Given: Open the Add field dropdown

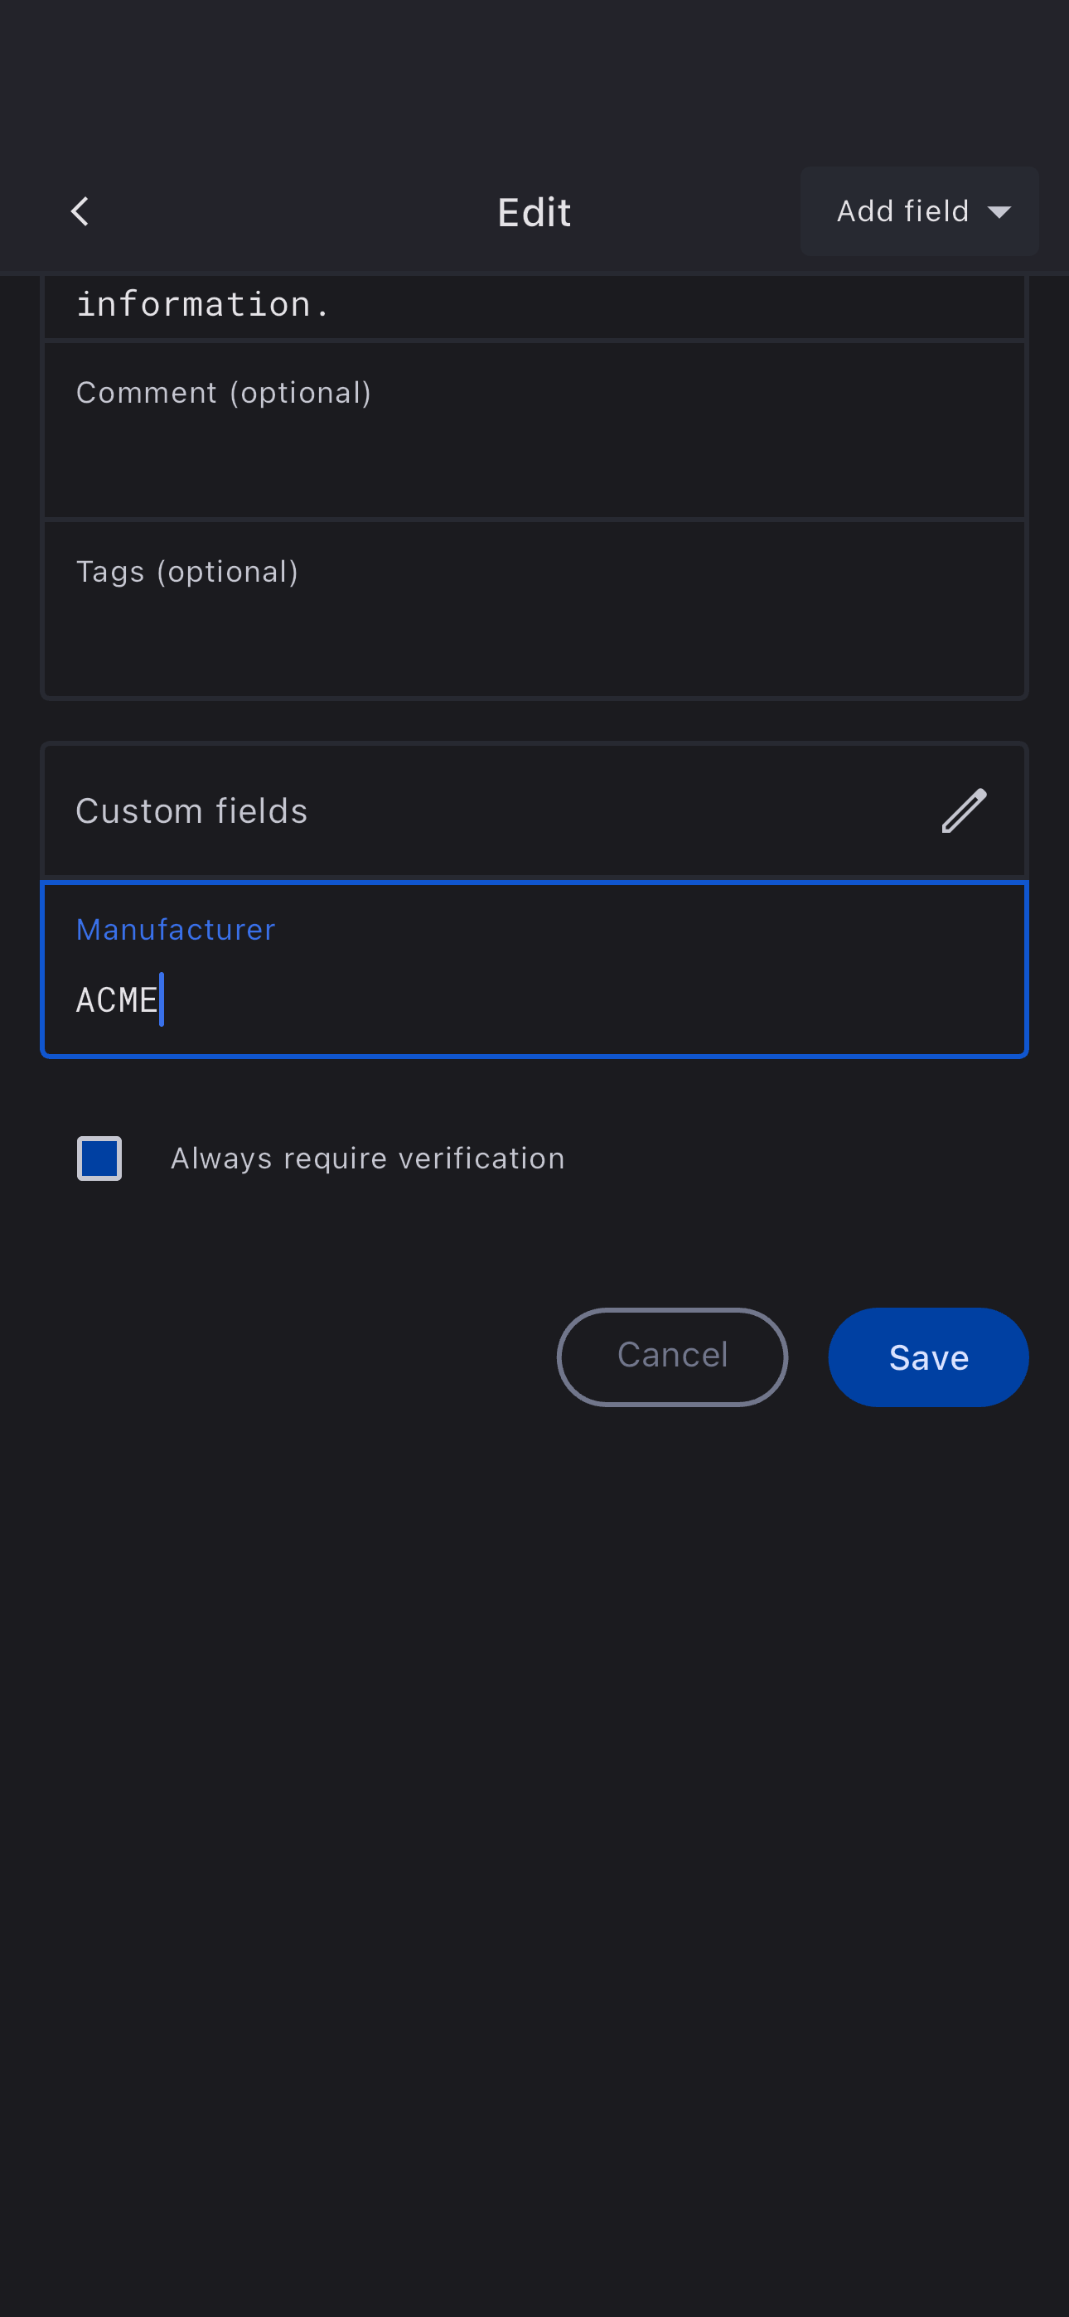Looking at the screenshot, I should 919,212.
